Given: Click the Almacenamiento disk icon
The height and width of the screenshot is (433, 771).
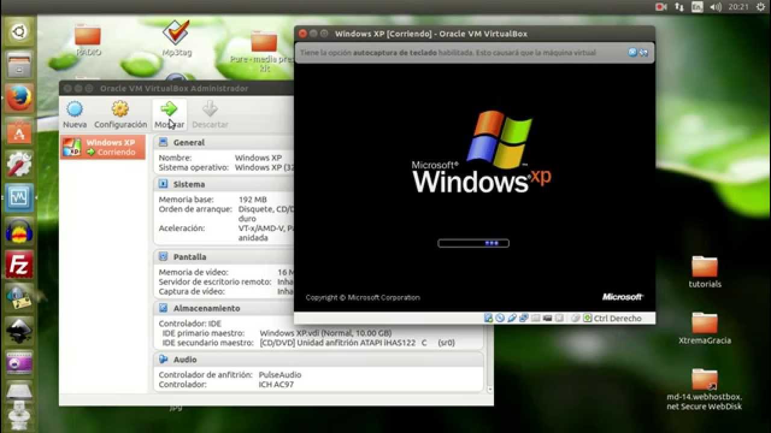Looking at the screenshot, I should [x=163, y=308].
